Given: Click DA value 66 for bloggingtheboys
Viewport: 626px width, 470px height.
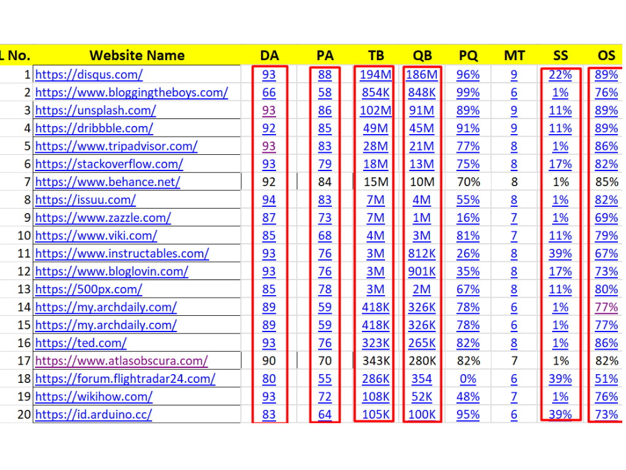Looking at the screenshot, I should tap(269, 93).
